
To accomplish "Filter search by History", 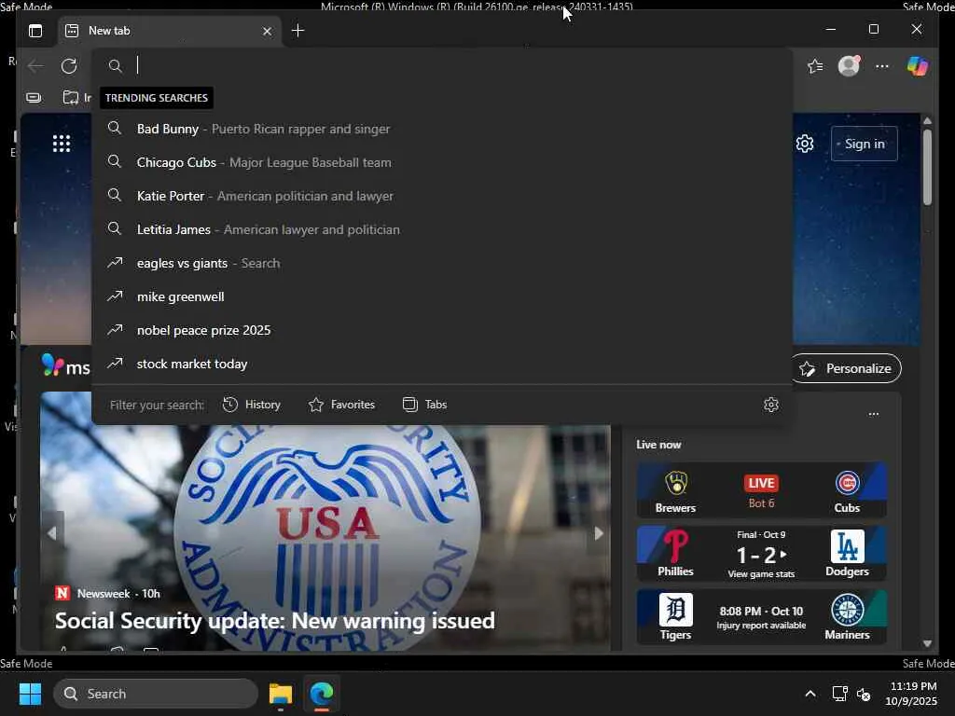I will pos(252,405).
